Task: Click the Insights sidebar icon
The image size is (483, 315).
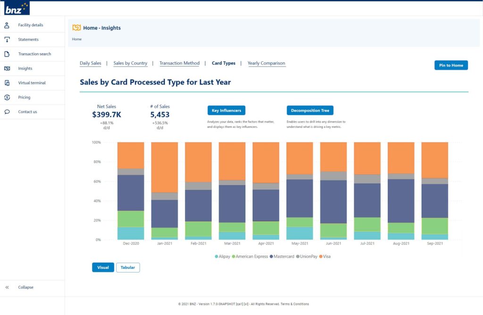Action: point(7,68)
